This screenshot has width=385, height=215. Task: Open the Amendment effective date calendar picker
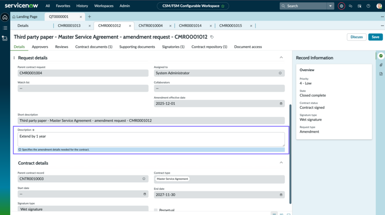(x=281, y=103)
